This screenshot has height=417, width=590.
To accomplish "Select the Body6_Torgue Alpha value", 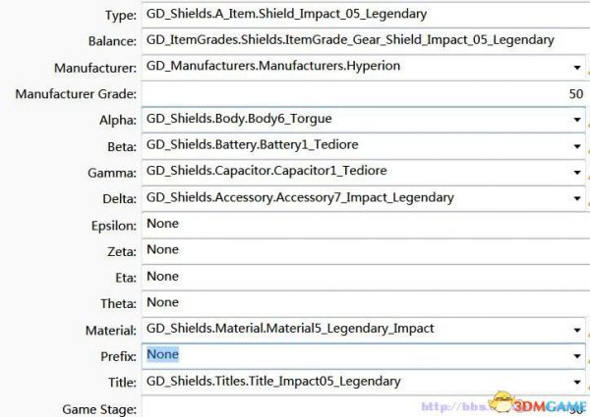I will click(239, 119).
